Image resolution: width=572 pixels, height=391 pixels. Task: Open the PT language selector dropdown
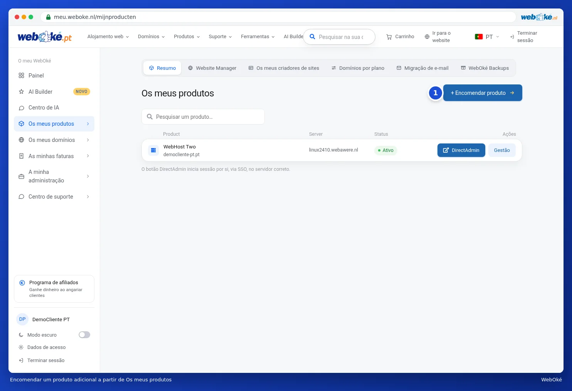487,37
